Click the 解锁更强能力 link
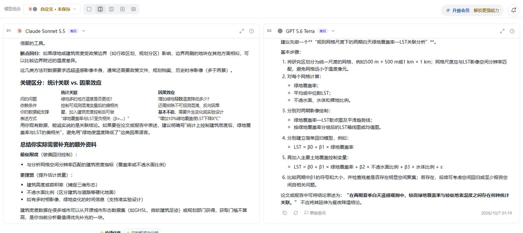Viewport: 523px width, 233px height. pos(486,10)
